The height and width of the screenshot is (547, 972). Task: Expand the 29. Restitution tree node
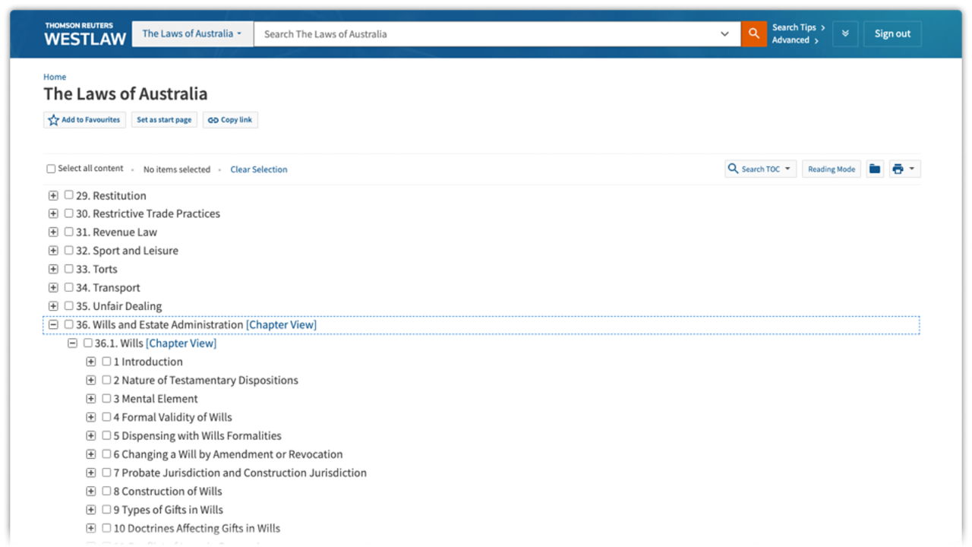click(53, 195)
